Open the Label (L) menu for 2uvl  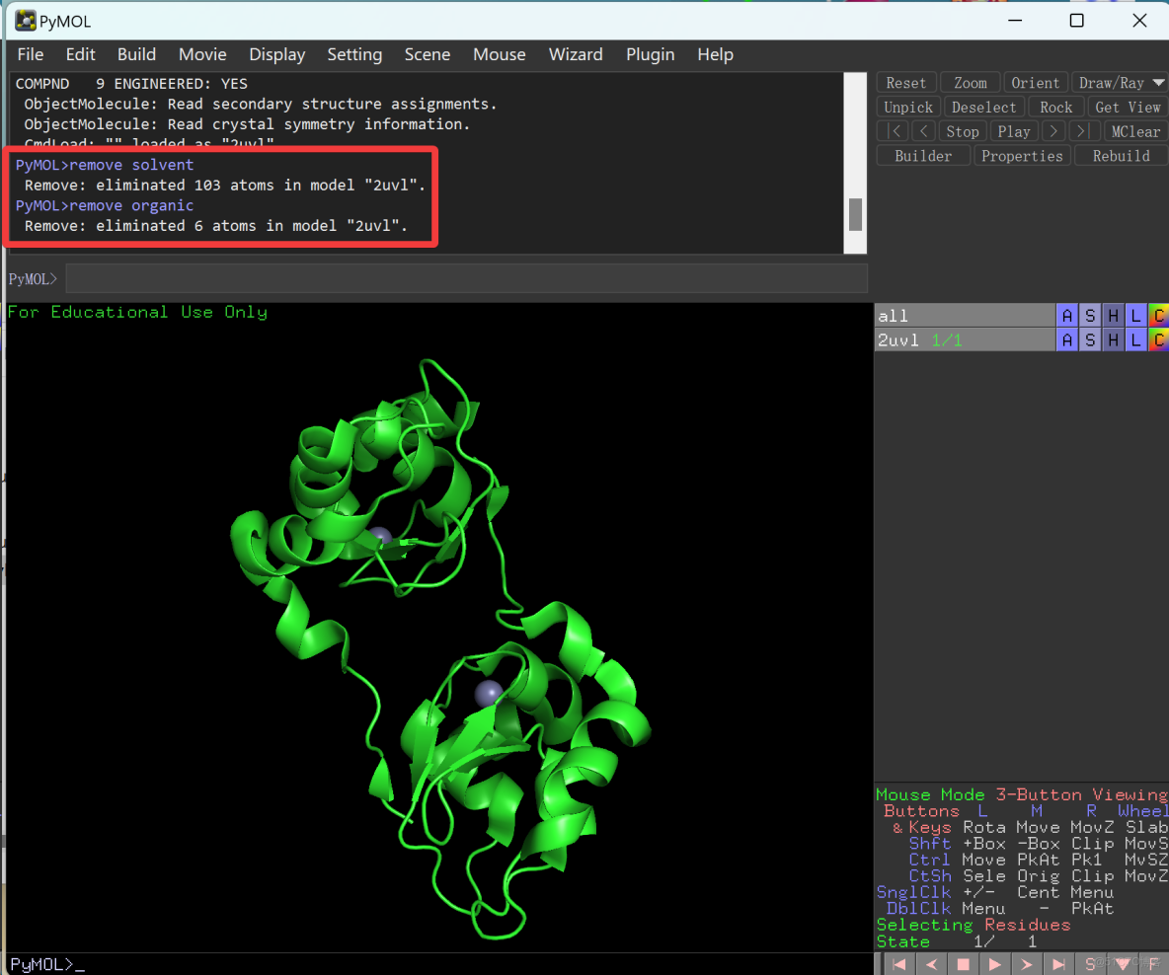pos(1135,338)
